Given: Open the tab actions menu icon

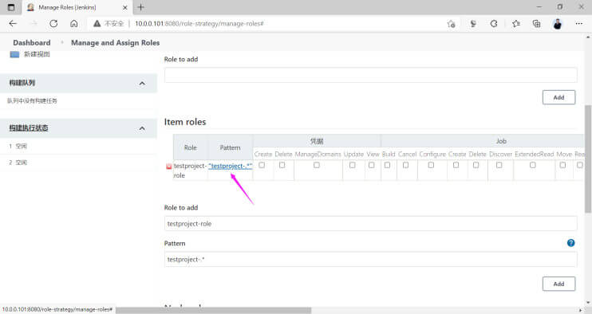Looking at the screenshot, I should click(x=11, y=7).
